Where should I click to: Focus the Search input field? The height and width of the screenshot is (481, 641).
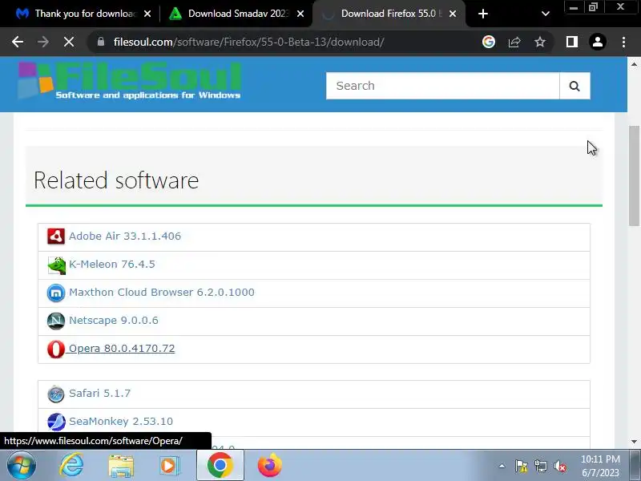[443, 86]
